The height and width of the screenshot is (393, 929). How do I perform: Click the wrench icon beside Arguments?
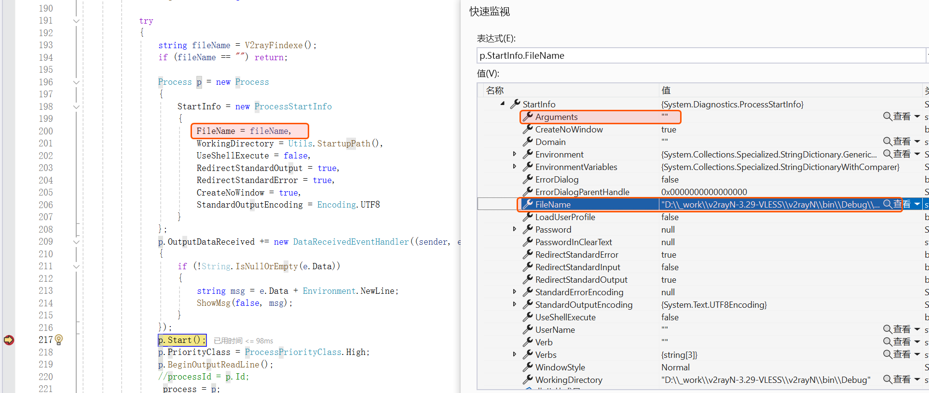point(528,117)
